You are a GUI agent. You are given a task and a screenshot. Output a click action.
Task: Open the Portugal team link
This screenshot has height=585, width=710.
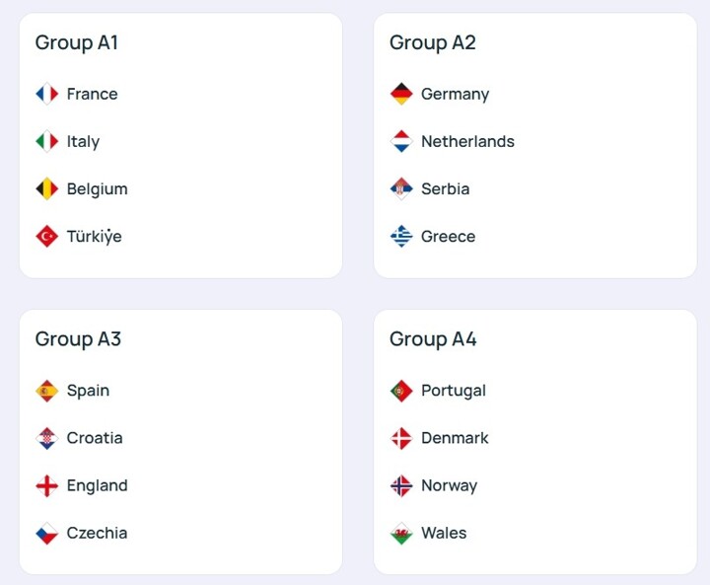(453, 391)
